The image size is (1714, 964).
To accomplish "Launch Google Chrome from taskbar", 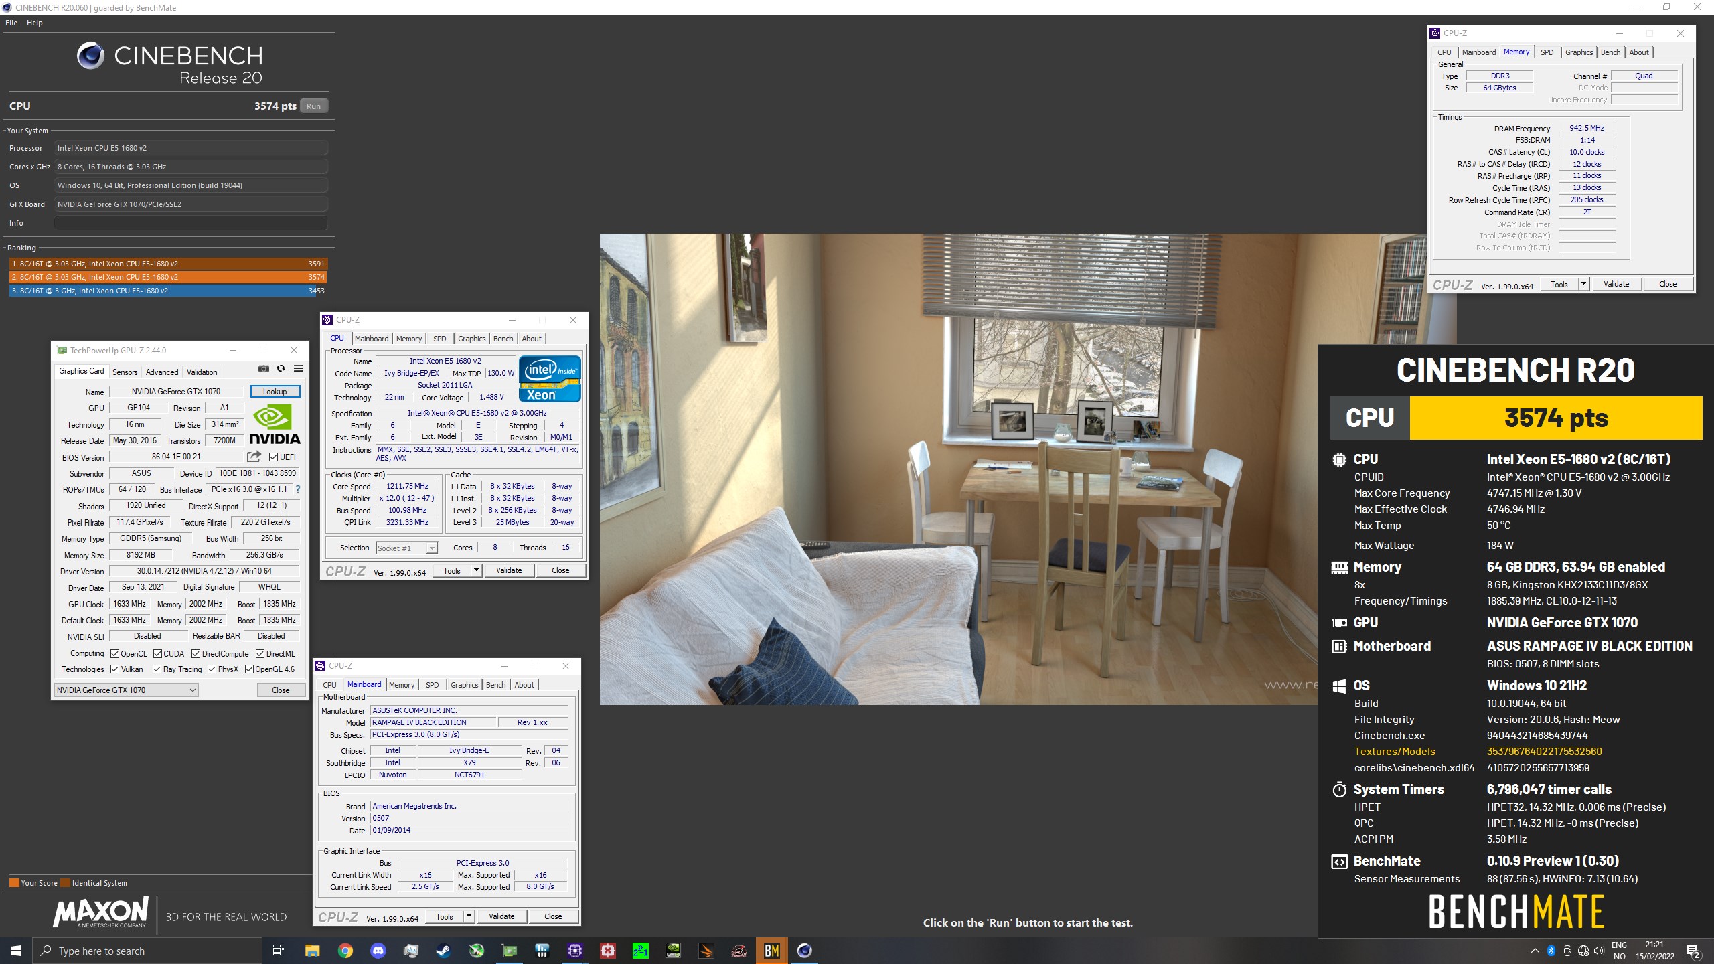I will (345, 951).
